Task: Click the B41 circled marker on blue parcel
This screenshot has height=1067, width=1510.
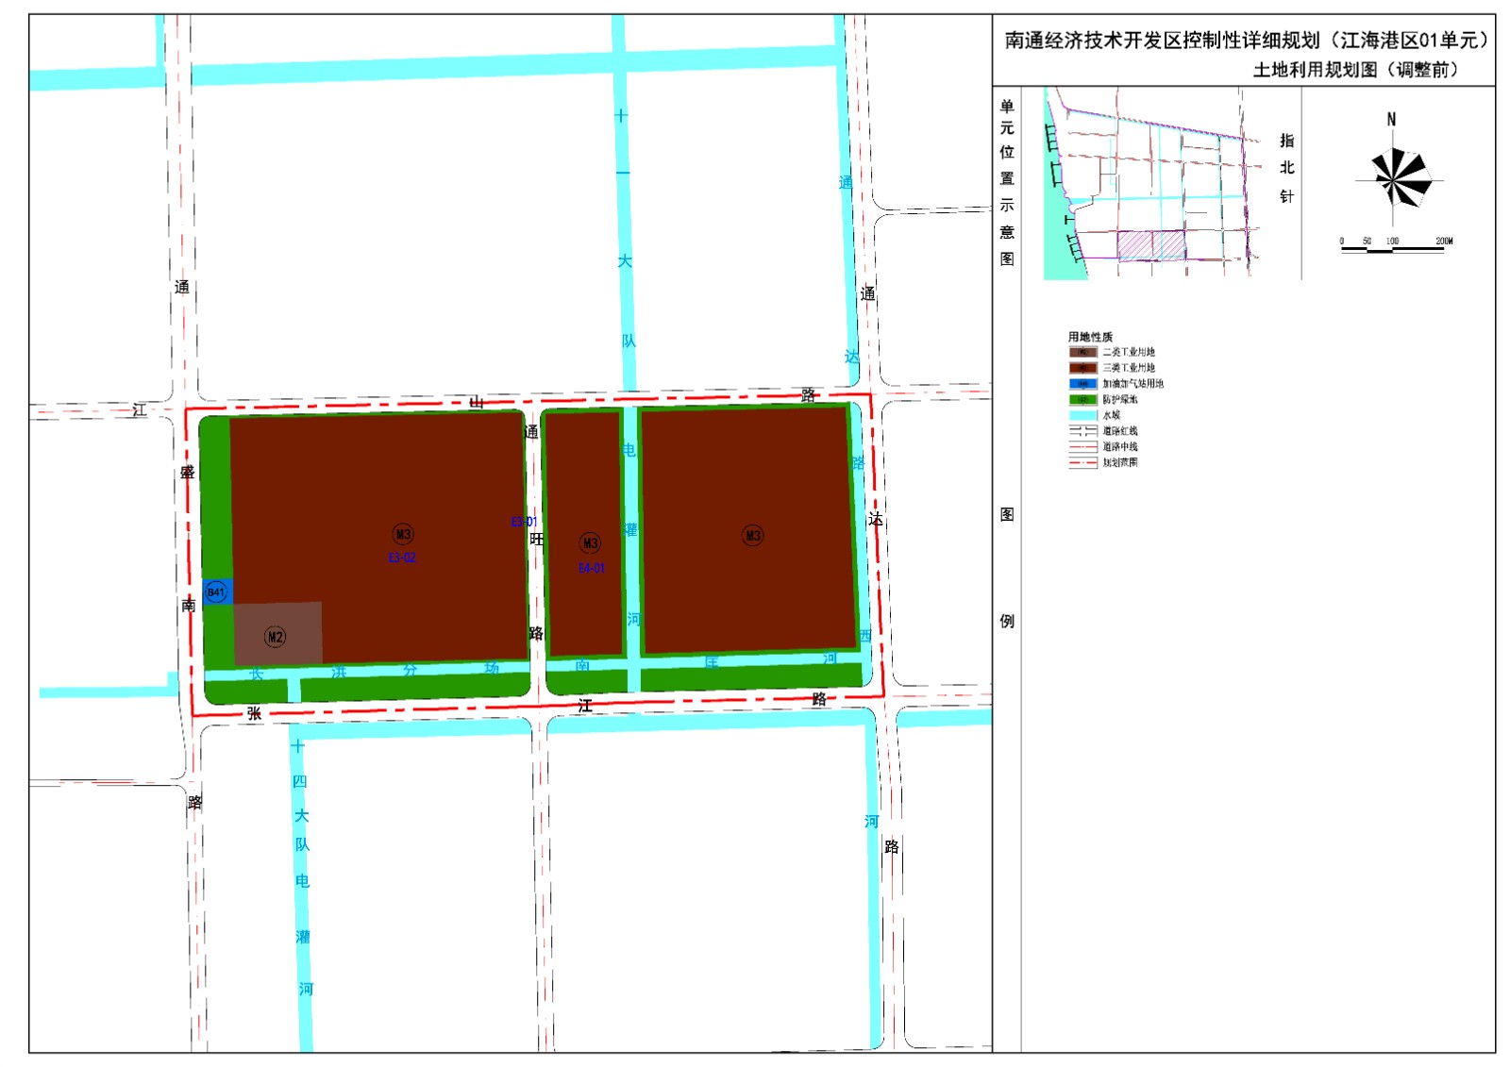Action: click(216, 592)
